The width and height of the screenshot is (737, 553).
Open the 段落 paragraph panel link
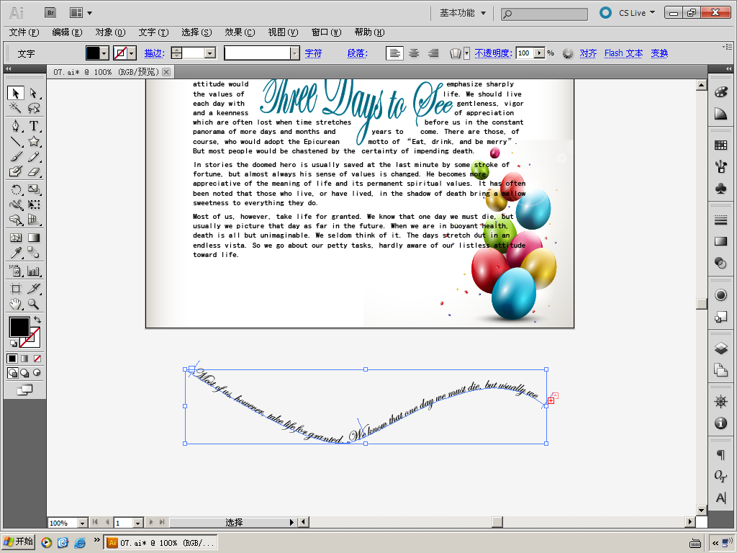[357, 53]
